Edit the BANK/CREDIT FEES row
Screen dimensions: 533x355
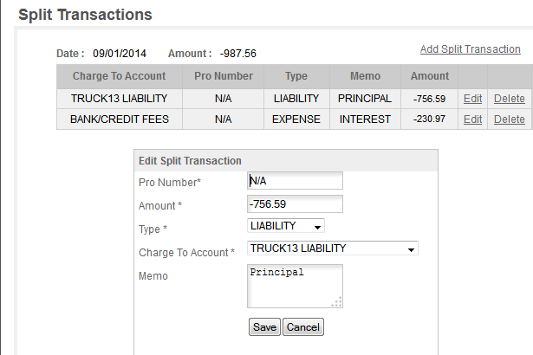472,119
